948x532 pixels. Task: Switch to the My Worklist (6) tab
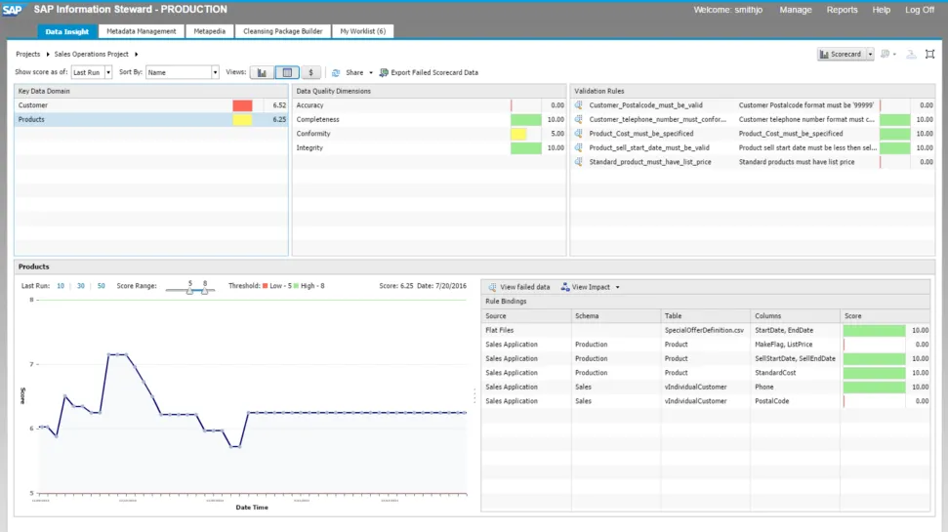[x=362, y=31]
